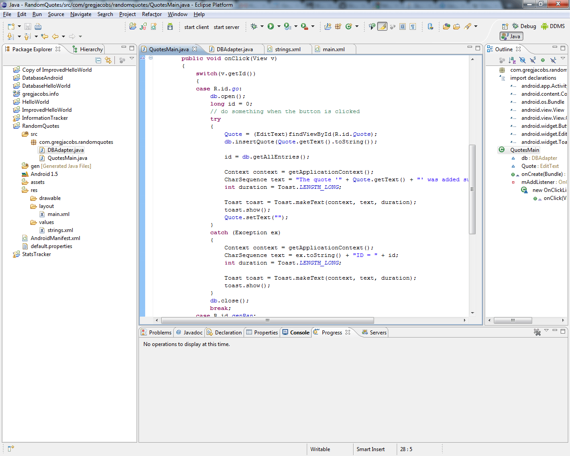570x456 pixels.
Task: Toggle alphabetical Sort in Outline view
Action: pos(512,60)
